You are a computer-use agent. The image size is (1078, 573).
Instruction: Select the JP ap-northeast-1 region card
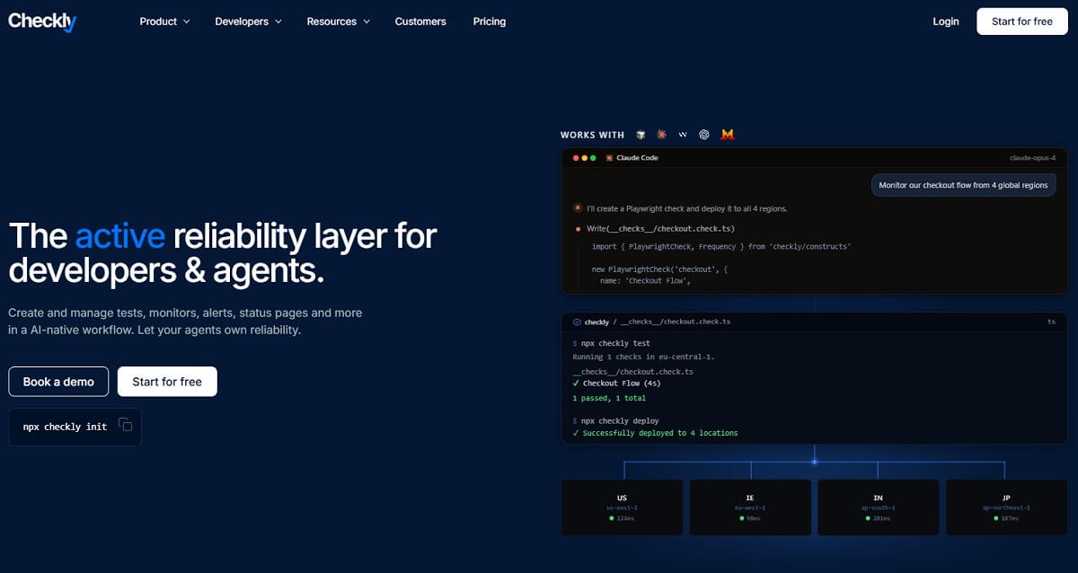pos(1006,507)
